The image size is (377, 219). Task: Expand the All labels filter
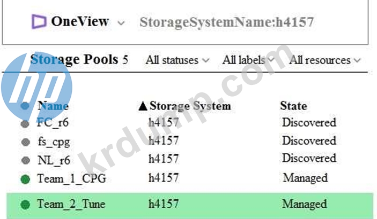pyautogui.click(x=248, y=60)
